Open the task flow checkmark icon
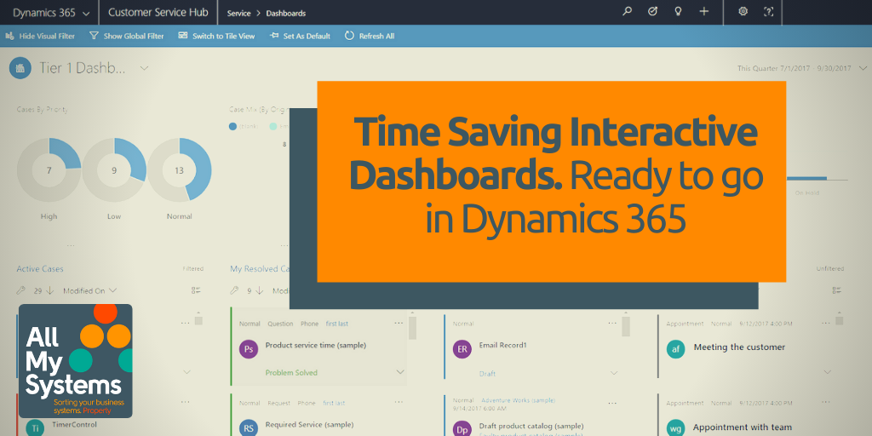Image resolution: width=872 pixels, height=436 pixels. (x=653, y=12)
